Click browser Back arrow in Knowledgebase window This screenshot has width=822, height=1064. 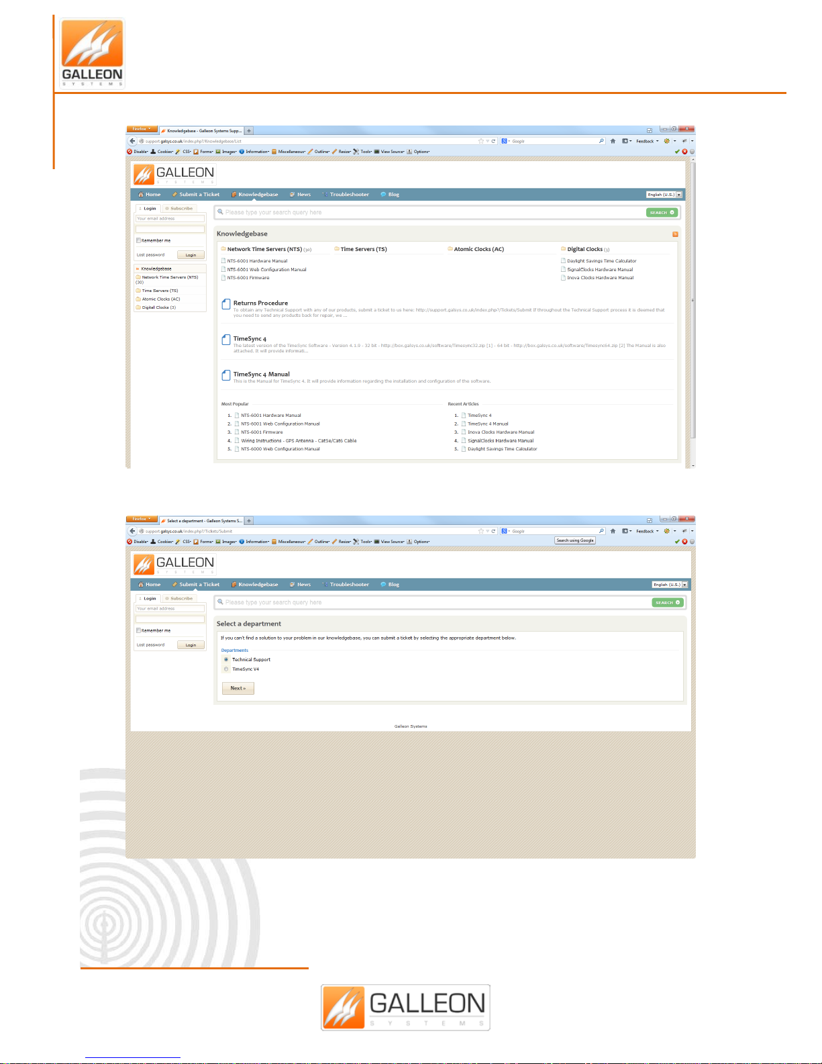(x=132, y=141)
